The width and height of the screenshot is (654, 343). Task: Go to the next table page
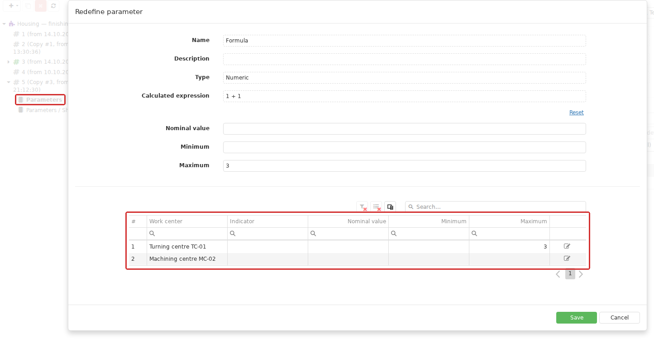(x=581, y=274)
